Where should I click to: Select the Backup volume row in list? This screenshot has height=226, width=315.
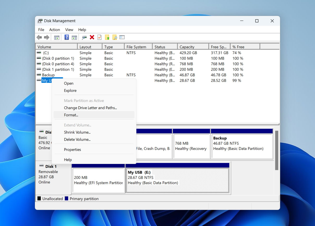point(48,75)
